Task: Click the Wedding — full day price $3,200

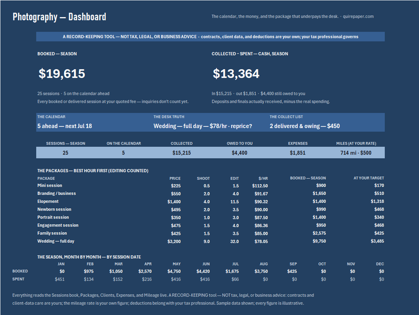Action: click(174, 241)
